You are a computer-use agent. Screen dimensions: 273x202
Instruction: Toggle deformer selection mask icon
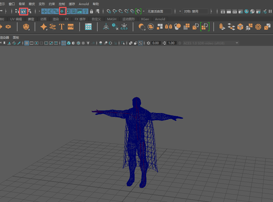point(68,12)
